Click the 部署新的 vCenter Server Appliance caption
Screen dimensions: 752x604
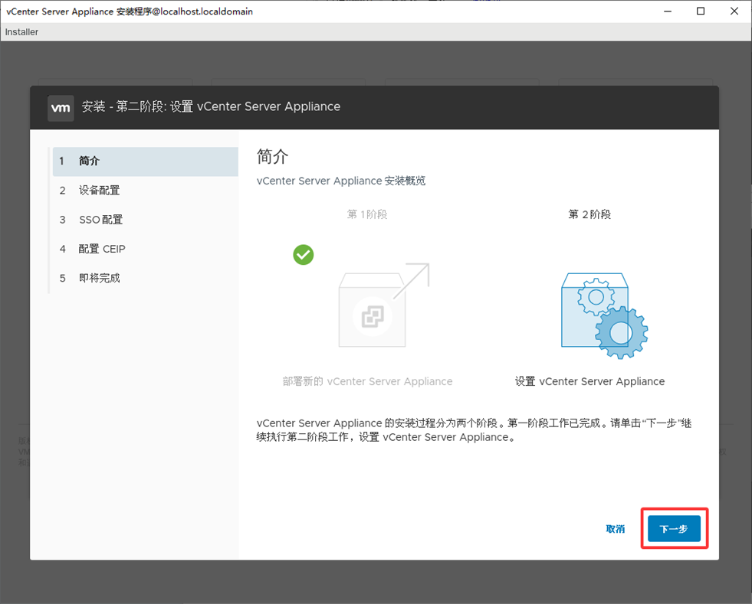[x=367, y=381]
